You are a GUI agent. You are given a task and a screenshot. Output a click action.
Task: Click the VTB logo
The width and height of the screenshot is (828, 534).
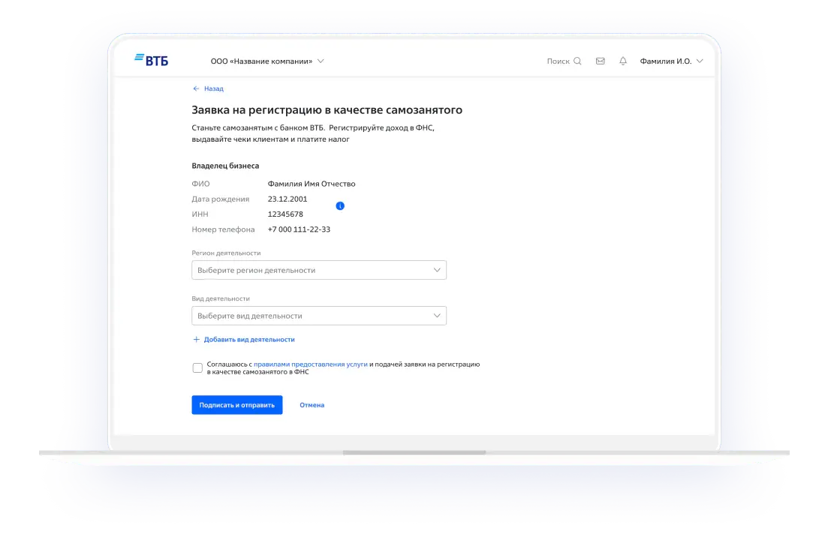[151, 61]
